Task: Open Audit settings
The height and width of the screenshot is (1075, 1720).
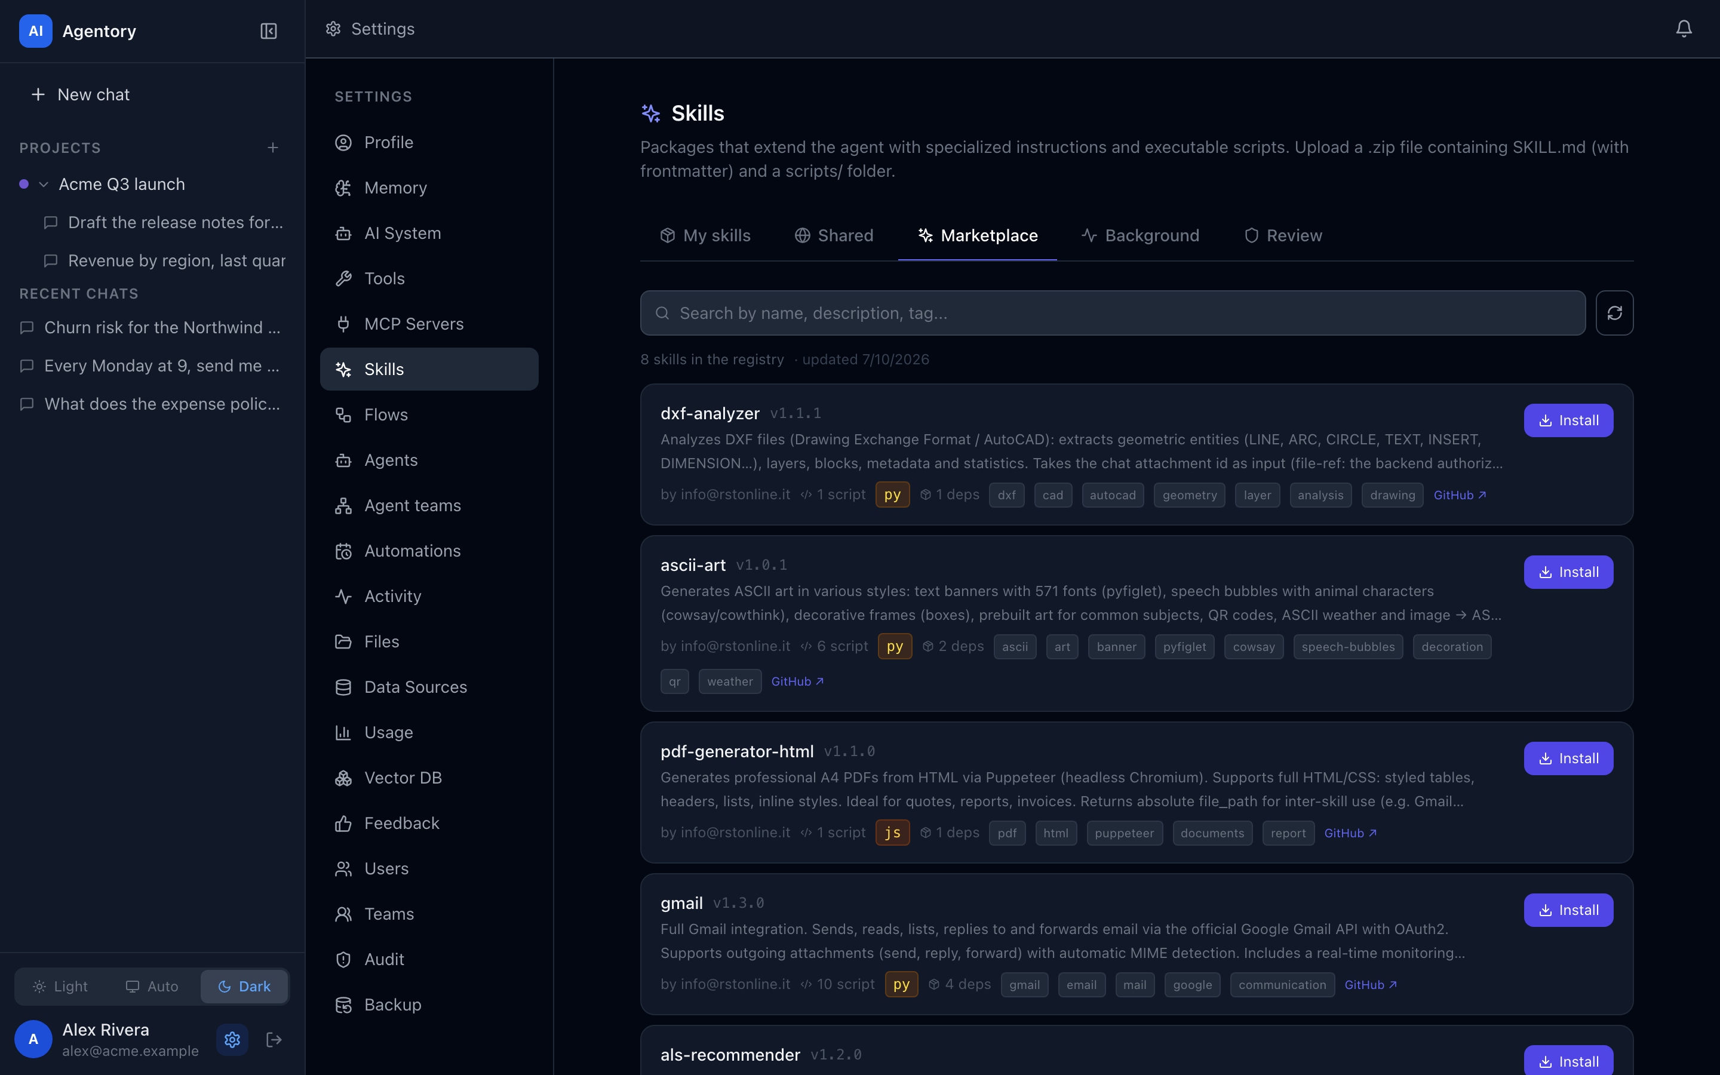Action: pyautogui.click(x=429, y=959)
